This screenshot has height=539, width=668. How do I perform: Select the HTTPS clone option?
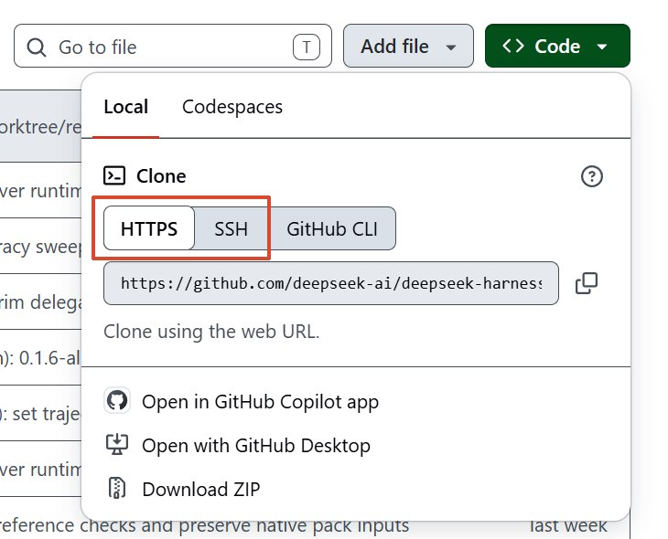(149, 228)
